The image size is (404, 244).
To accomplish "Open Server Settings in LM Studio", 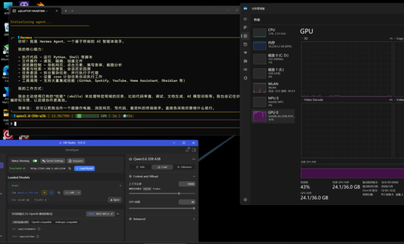I will pos(53,161).
